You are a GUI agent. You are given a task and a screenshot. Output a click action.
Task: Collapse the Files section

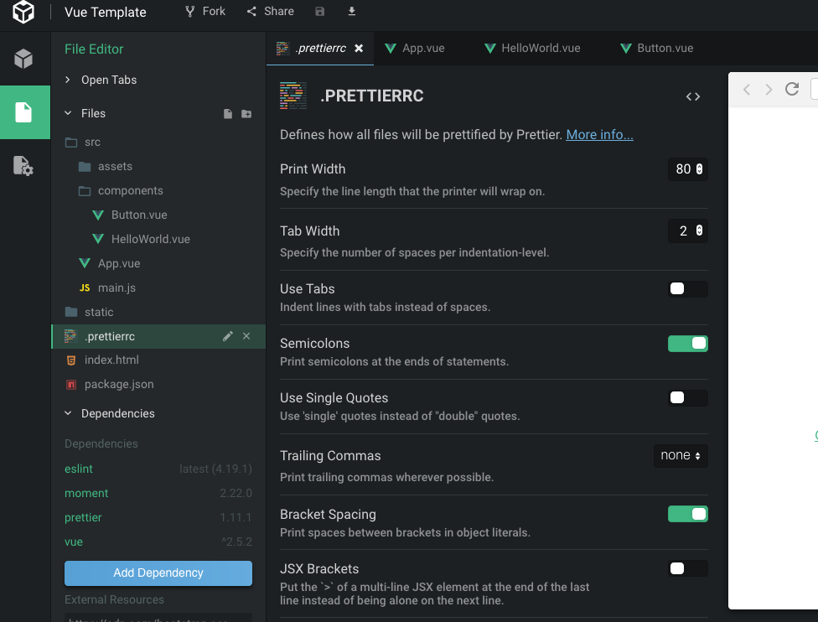(x=85, y=113)
